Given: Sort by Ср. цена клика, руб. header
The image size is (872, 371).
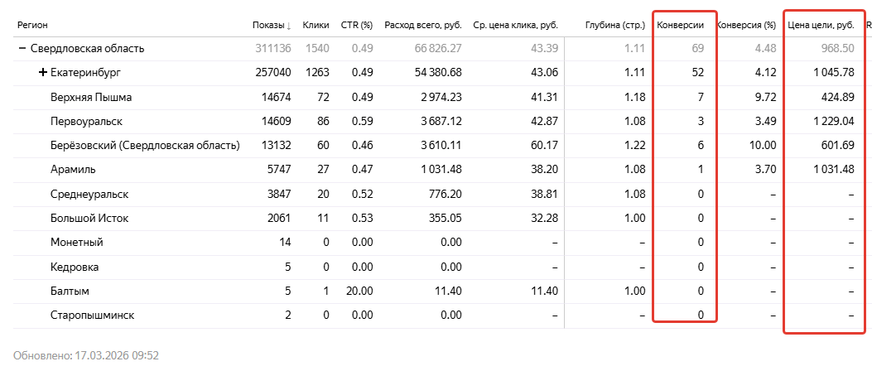Looking at the screenshot, I should coord(515,25).
